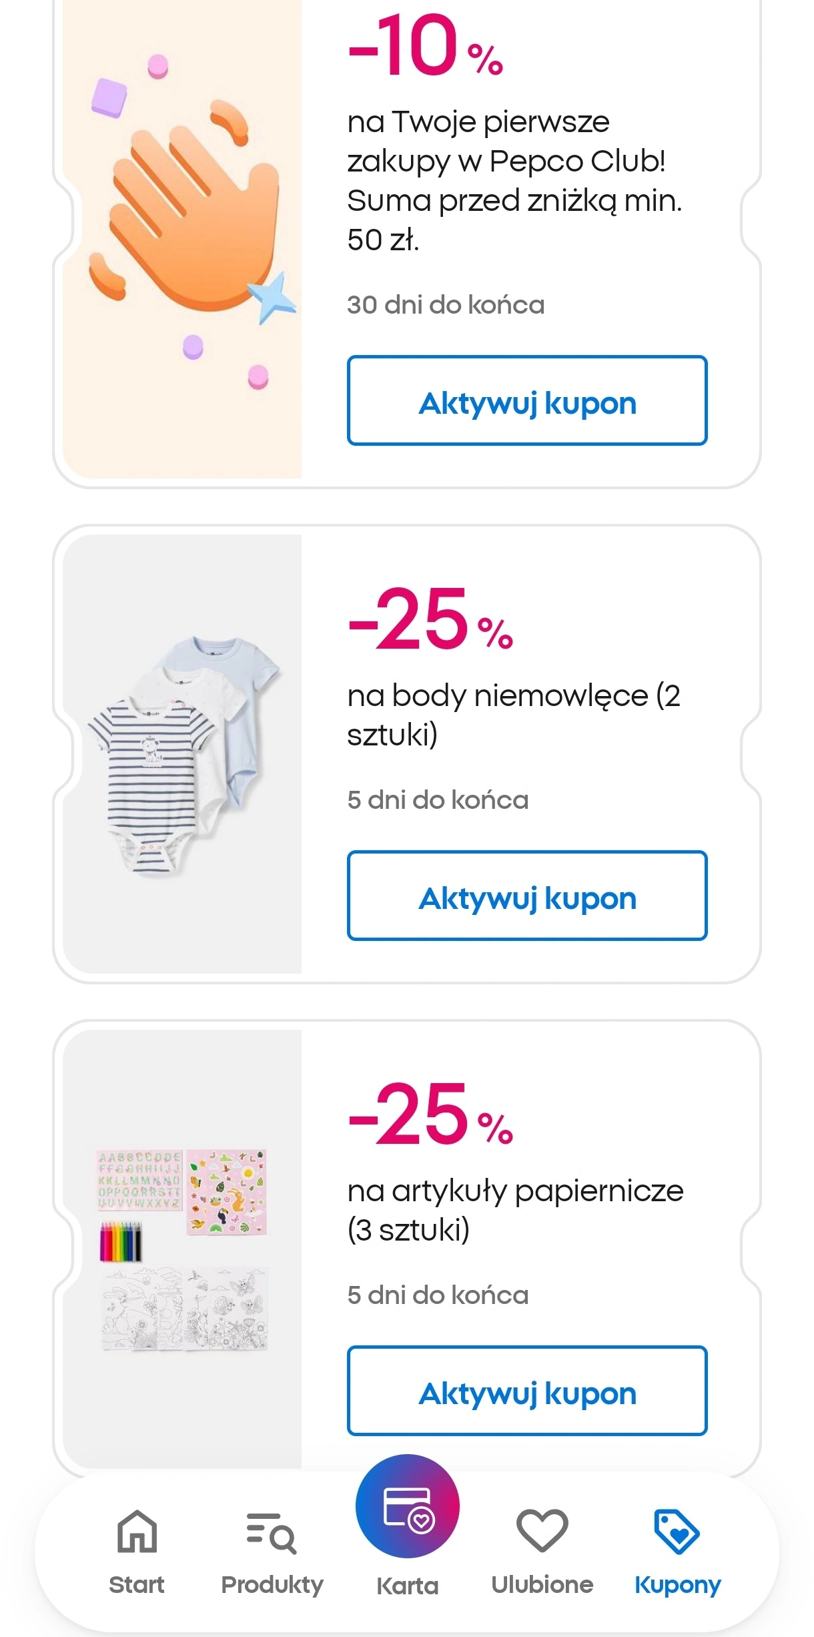The image size is (814, 1637).
Task: Select the Karta tab label
Action: coord(408,1586)
